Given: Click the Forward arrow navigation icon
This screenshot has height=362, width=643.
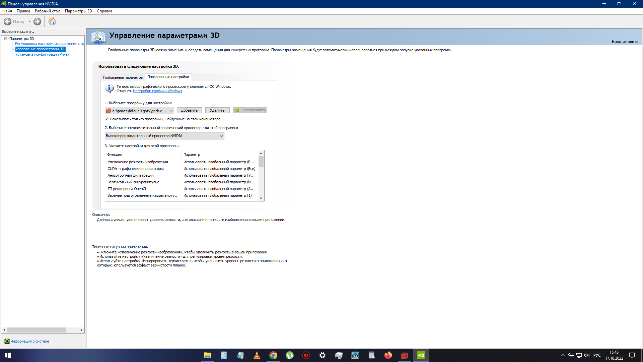Looking at the screenshot, I should click(x=37, y=21).
